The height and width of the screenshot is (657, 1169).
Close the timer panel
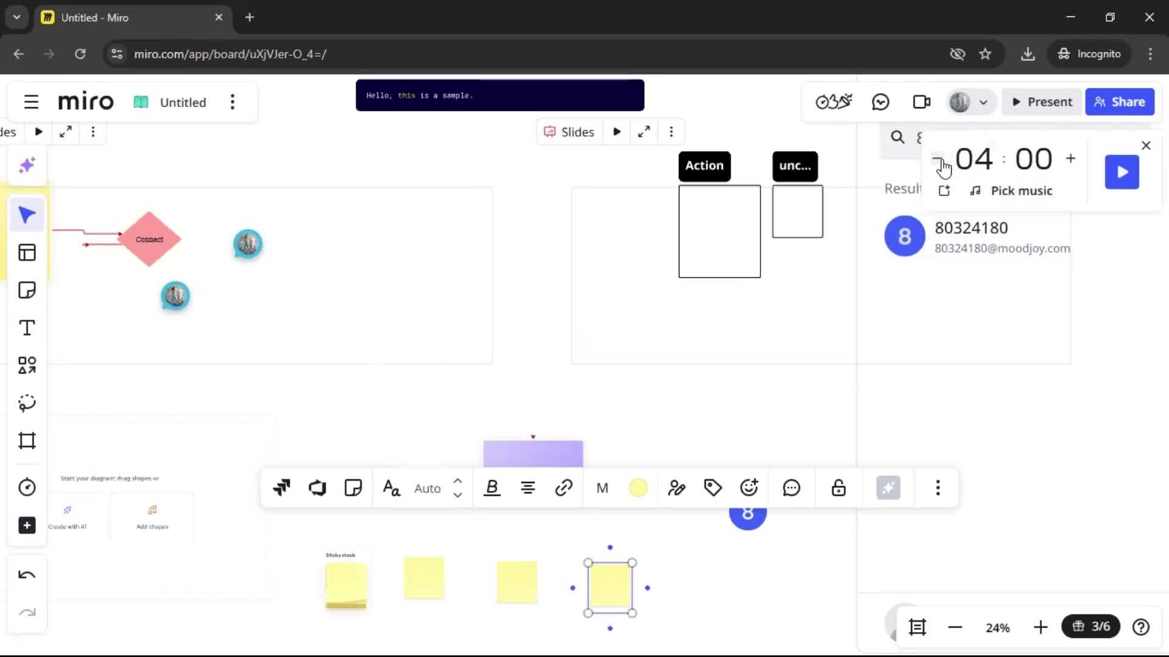(1146, 145)
